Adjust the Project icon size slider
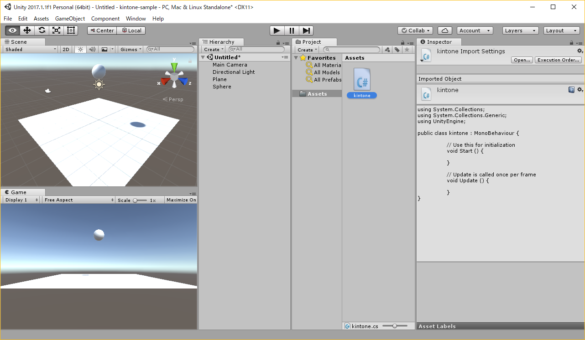Viewport: 585px width, 340px height. [x=396, y=326]
